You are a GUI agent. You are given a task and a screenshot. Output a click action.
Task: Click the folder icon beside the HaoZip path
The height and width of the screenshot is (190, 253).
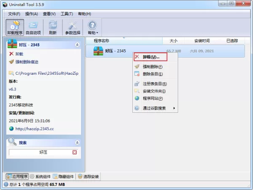[x=11, y=73]
